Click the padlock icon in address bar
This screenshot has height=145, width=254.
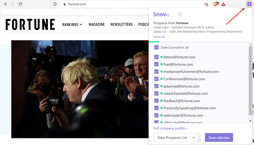click(x=64, y=4)
